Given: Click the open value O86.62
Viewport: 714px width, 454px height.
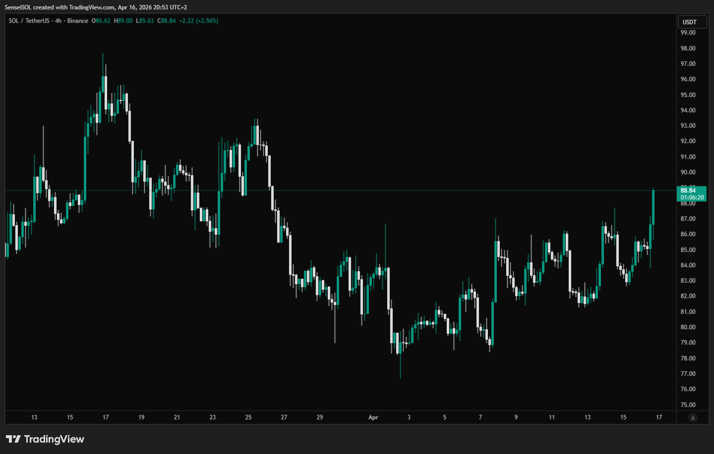Looking at the screenshot, I should tap(102, 21).
